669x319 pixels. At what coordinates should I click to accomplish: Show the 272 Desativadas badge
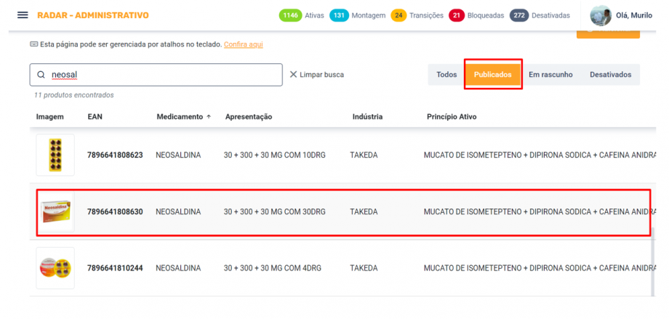coord(519,15)
